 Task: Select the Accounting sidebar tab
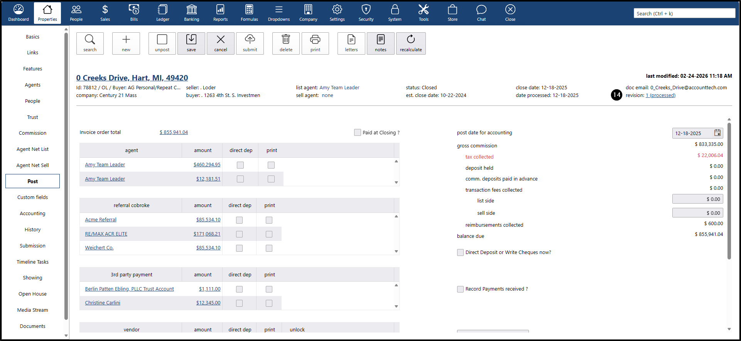tap(32, 214)
